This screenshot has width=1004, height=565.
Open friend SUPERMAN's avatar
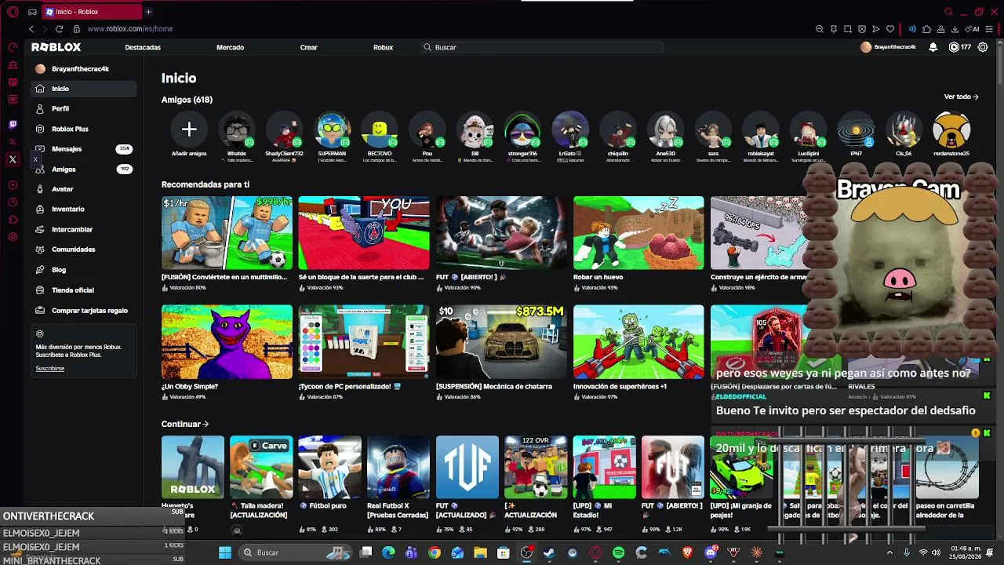click(333, 129)
